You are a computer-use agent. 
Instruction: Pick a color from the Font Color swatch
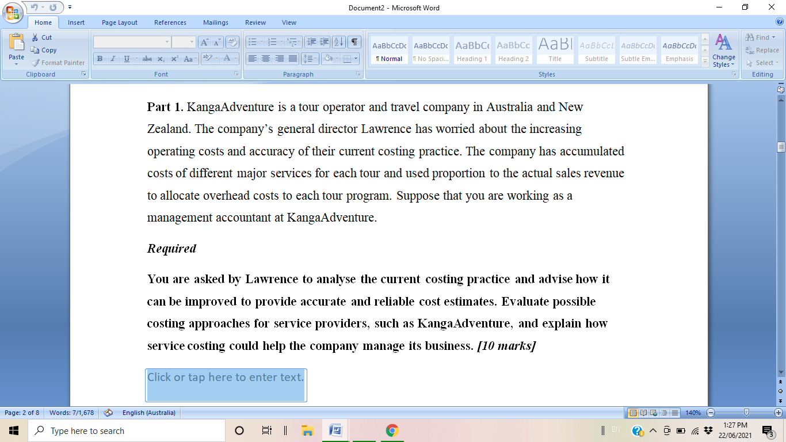(228, 59)
